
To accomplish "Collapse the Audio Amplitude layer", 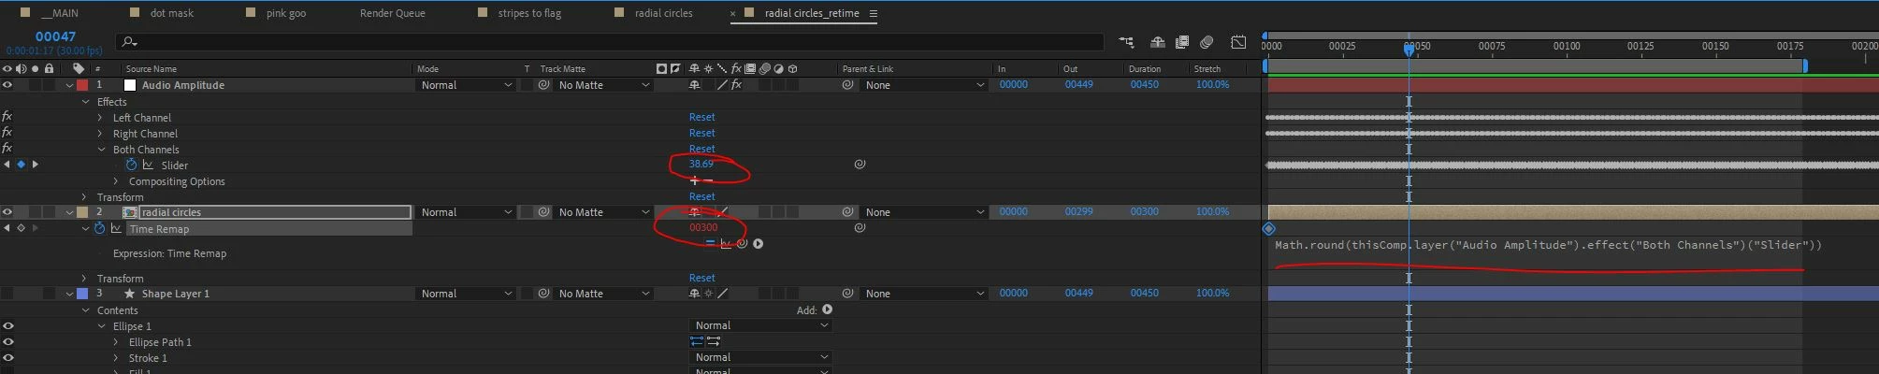I will [69, 85].
